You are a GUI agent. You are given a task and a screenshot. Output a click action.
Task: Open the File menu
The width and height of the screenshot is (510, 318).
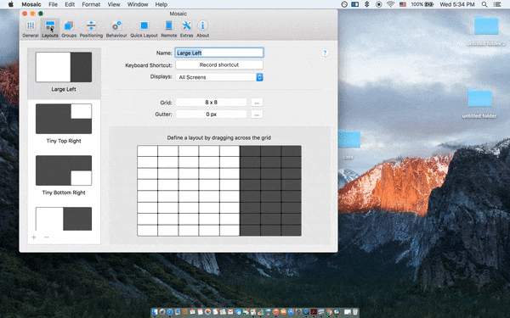(x=53, y=4)
